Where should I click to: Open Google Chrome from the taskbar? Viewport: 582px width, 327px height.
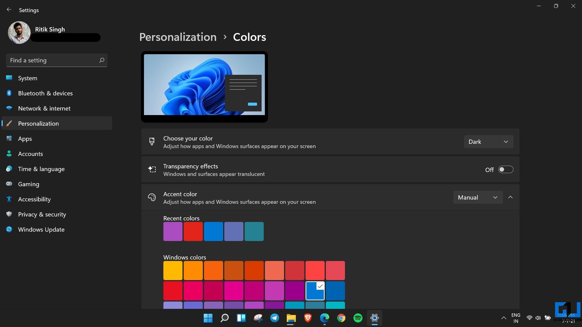pyautogui.click(x=341, y=318)
